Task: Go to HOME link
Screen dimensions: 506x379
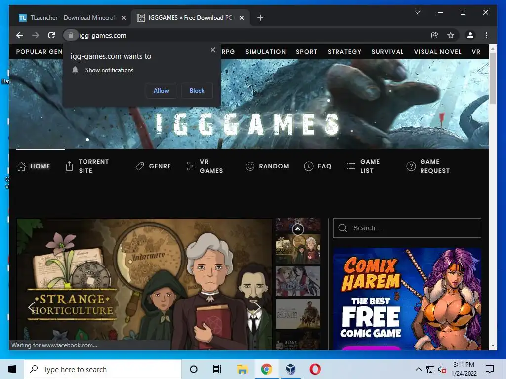Action: [40, 166]
